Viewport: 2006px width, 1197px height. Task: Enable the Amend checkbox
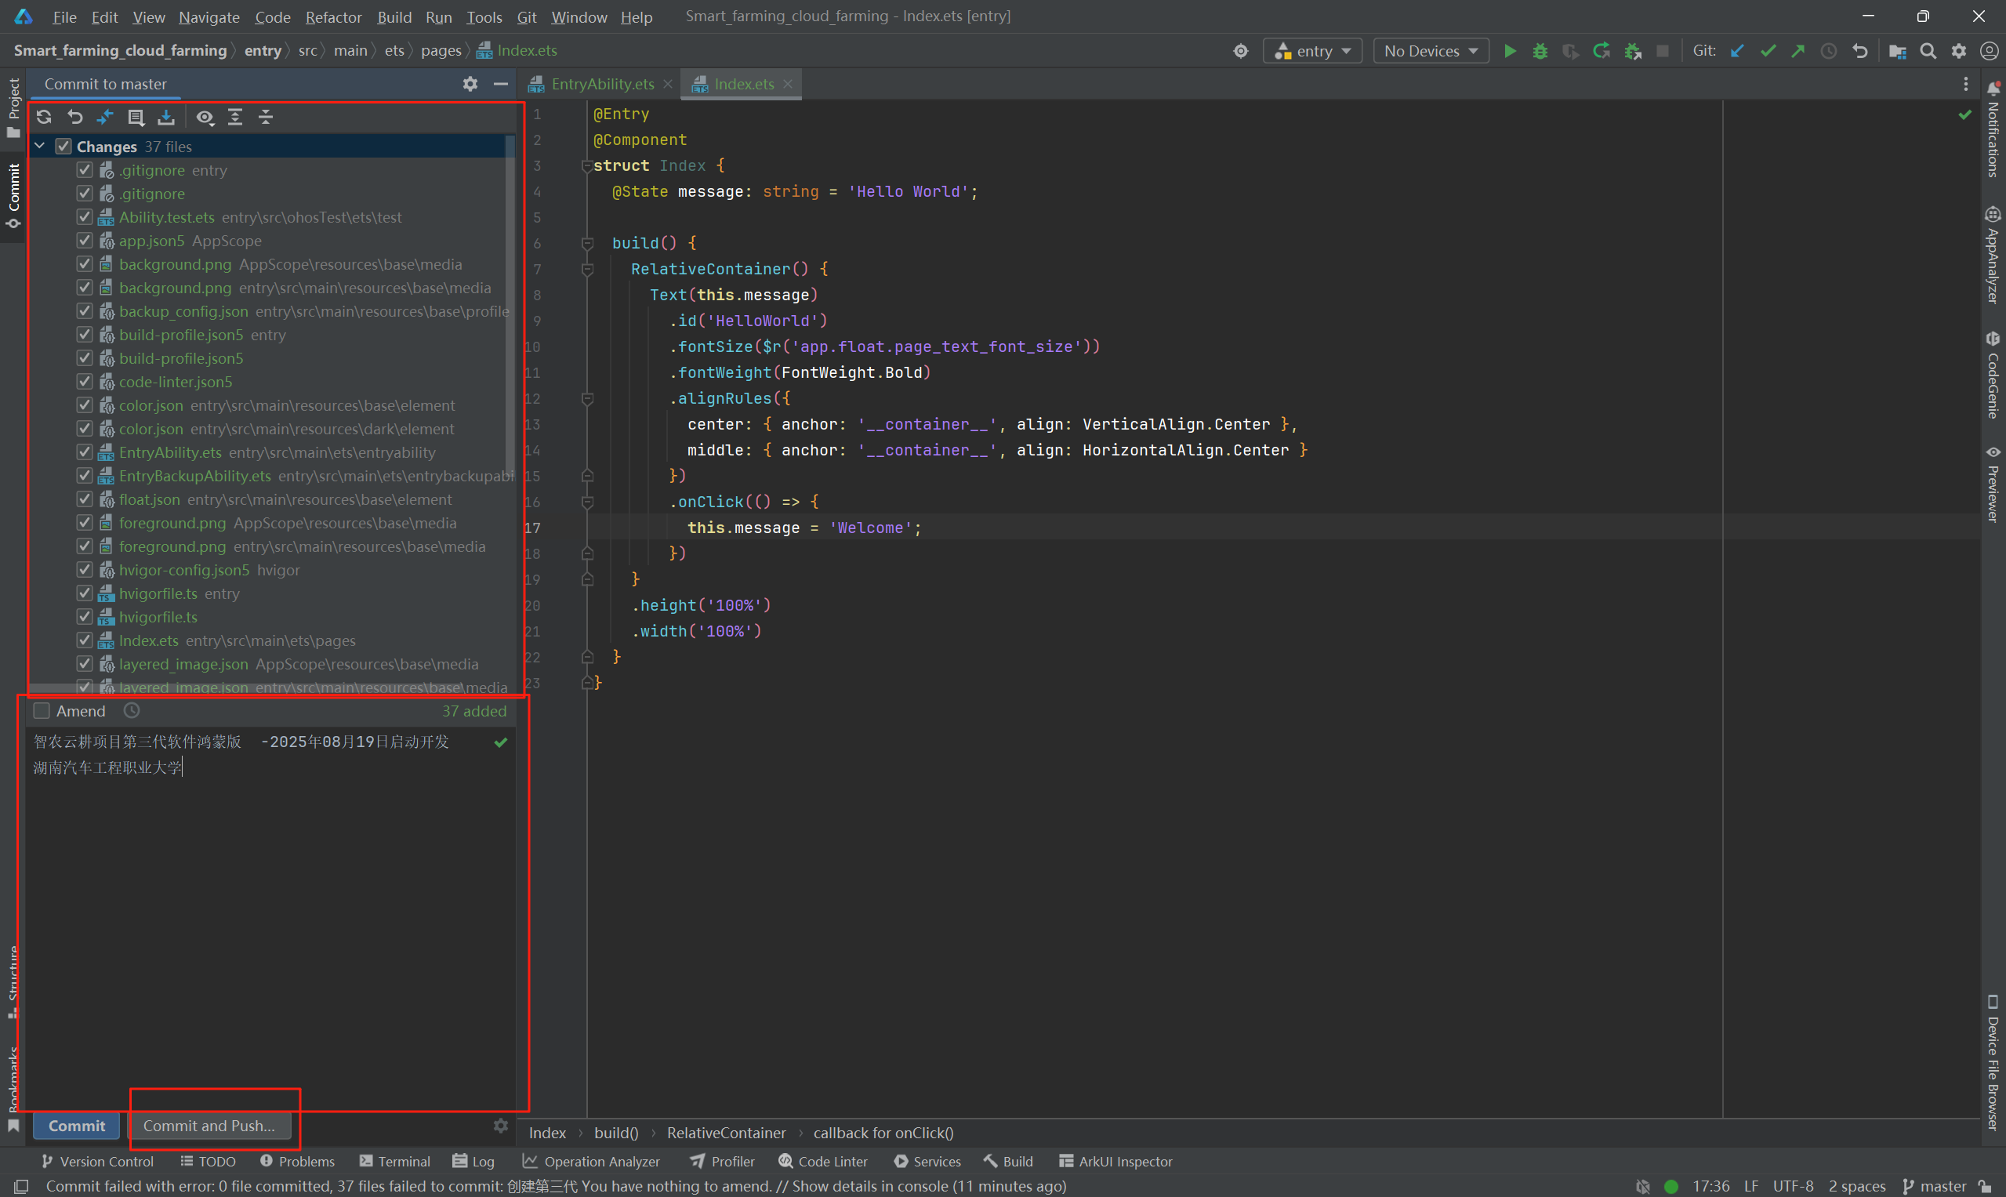42,711
